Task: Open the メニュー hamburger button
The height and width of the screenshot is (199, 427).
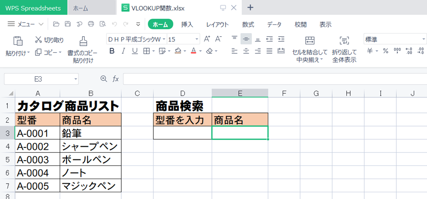Action: click(x=21, y=24)
